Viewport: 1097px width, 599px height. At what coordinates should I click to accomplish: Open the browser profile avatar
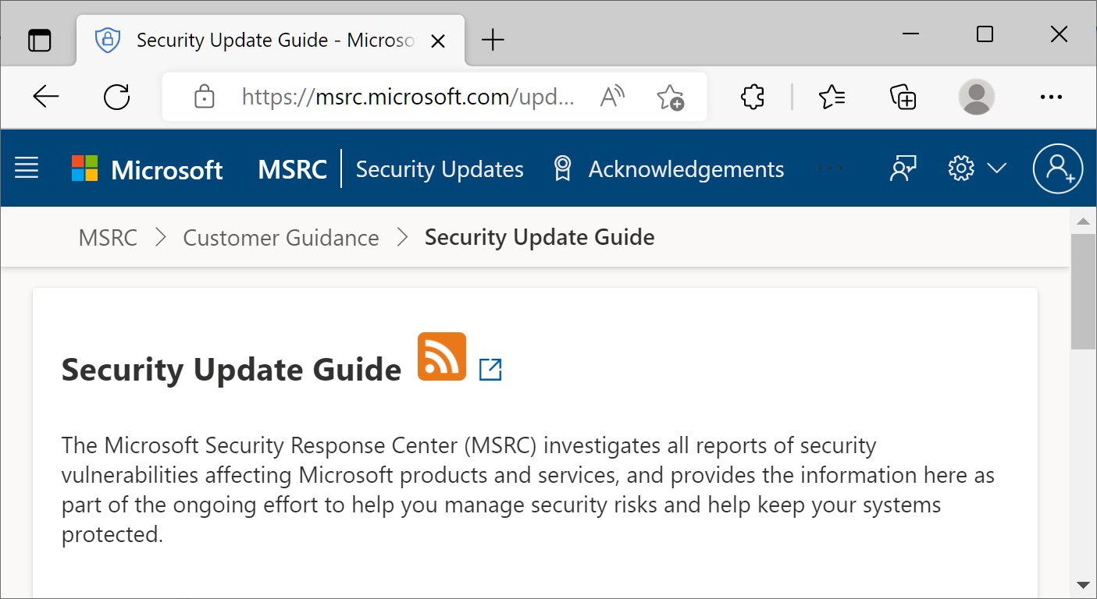(x=976, y=97)
